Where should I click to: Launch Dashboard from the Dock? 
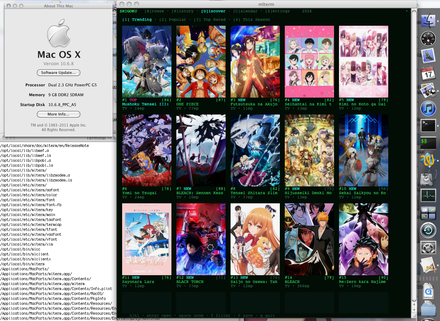point(428,38)
